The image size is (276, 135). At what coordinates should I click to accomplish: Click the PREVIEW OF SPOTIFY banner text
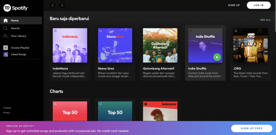(x=20, y=126)
